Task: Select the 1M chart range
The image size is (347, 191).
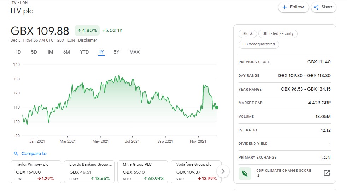Action: (x=50, y=52)
